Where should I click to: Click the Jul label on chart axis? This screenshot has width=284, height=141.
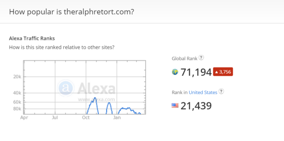[x=55, y=118]
